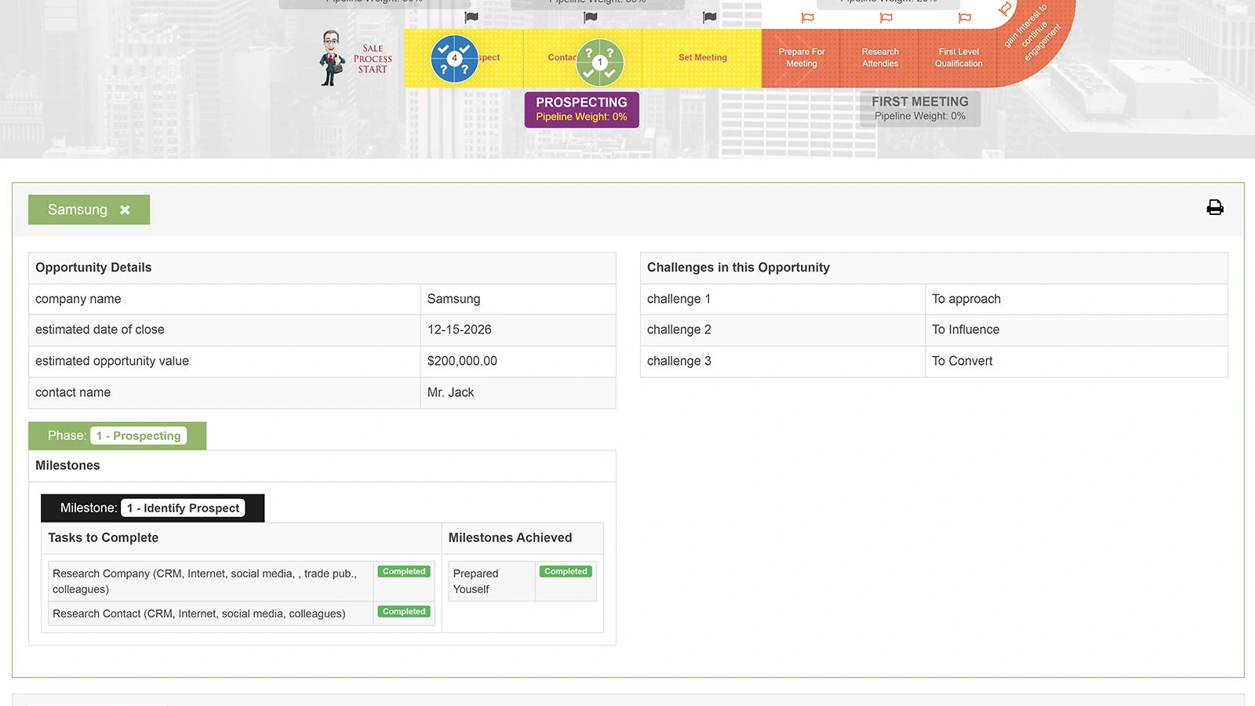Click the orange flag above Research Attendies
This screenshot has width=1255, height=706.
coord(886,18)
